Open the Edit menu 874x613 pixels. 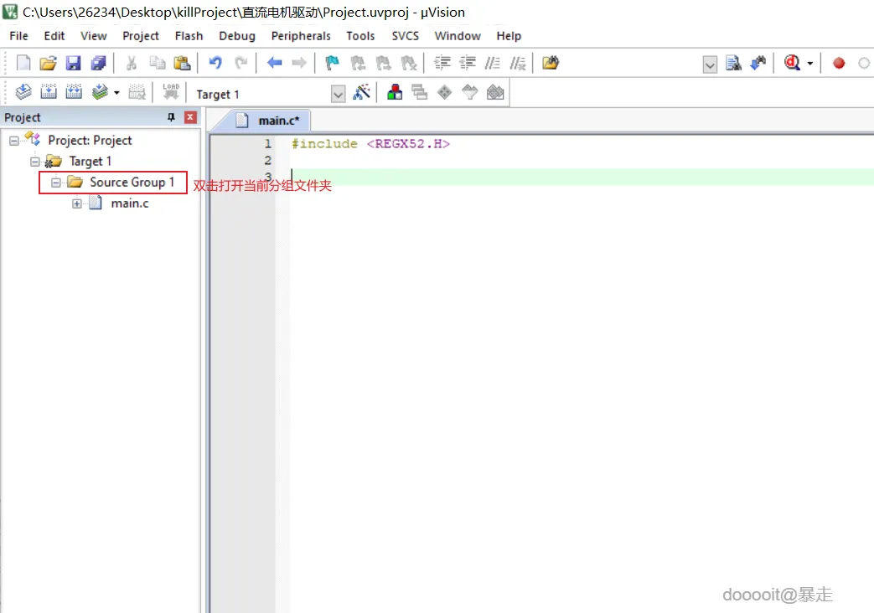click(54, 36)
